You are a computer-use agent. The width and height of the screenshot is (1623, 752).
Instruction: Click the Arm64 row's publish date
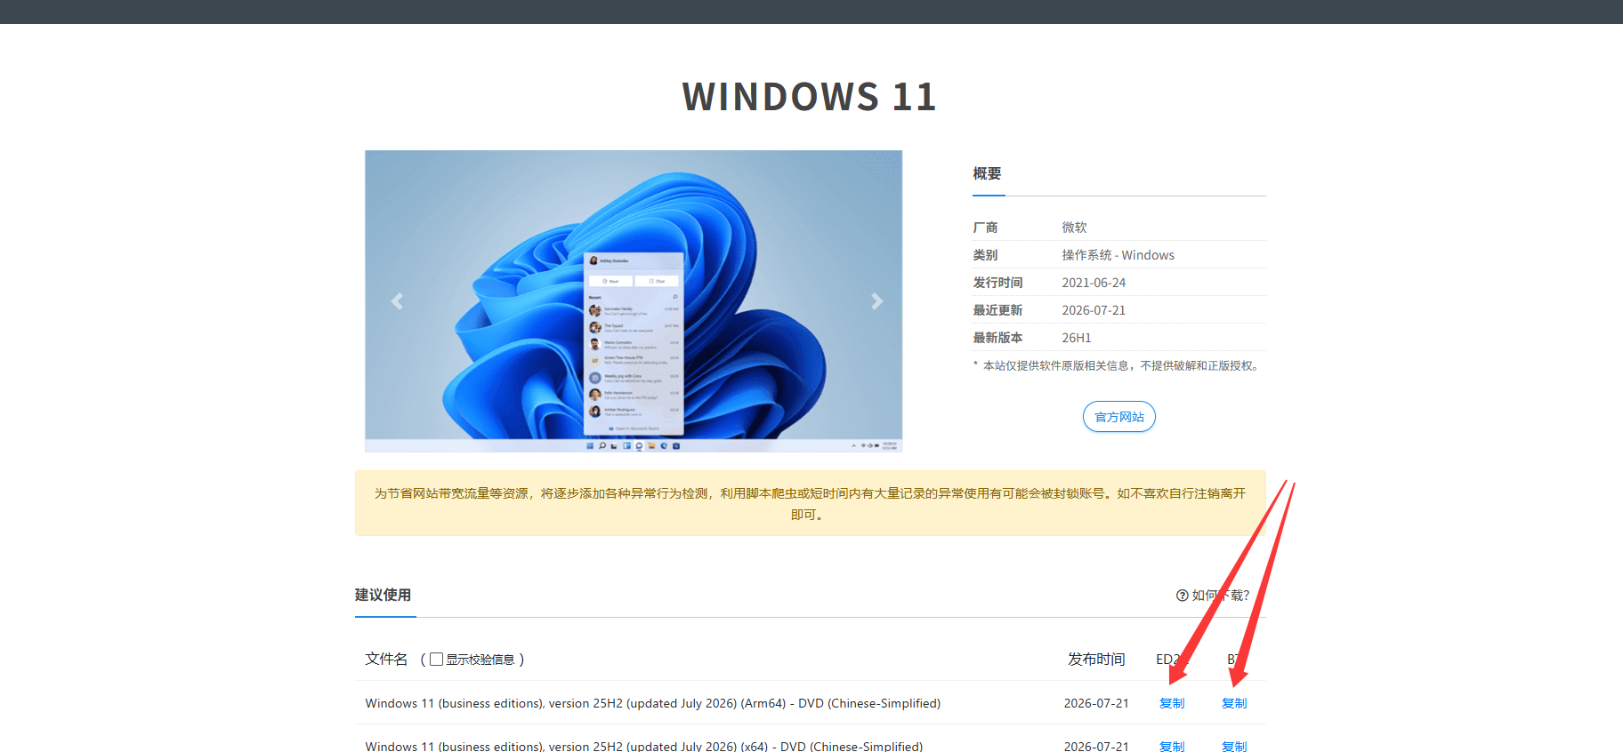coord(1096,703)
